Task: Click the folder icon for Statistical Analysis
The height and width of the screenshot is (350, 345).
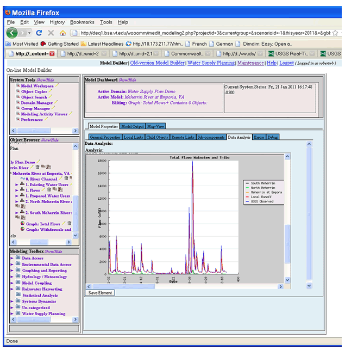Action: tap(18, 295)
